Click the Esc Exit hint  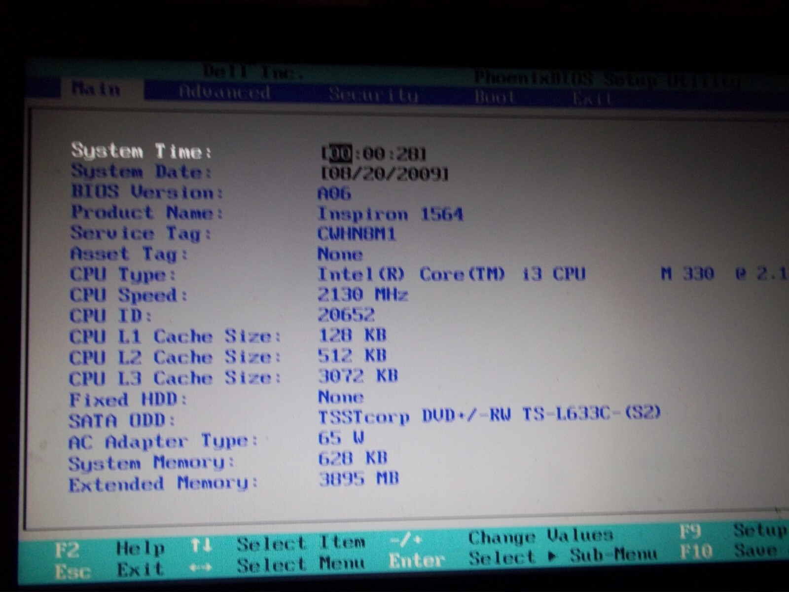pyautogui.click(x=109, y=570)
